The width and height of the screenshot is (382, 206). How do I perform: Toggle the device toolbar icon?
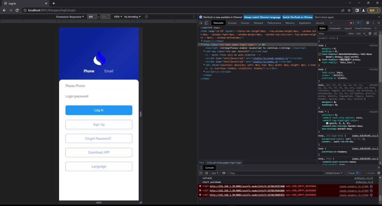click(206, 23)
